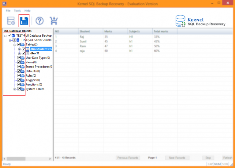Expand the dbo.Student table node
The height and width of the screenshot is (168, 235).
19,49
